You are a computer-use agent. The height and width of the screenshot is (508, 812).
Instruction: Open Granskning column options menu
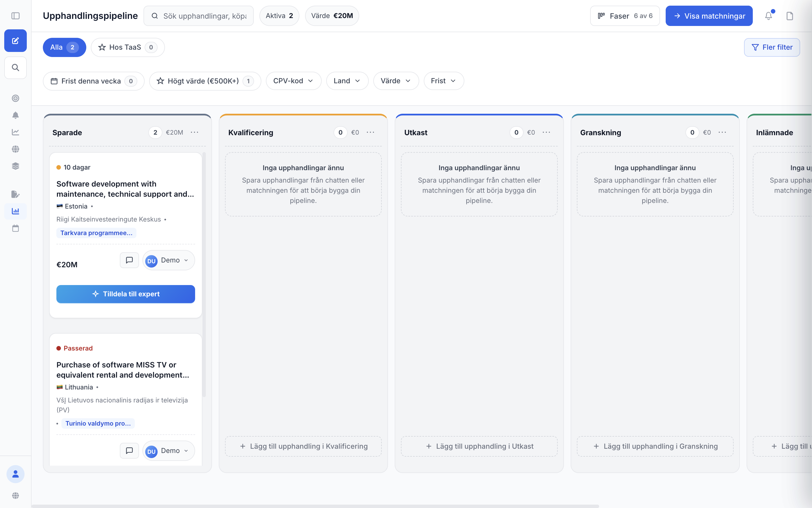(x=722, y=132)
